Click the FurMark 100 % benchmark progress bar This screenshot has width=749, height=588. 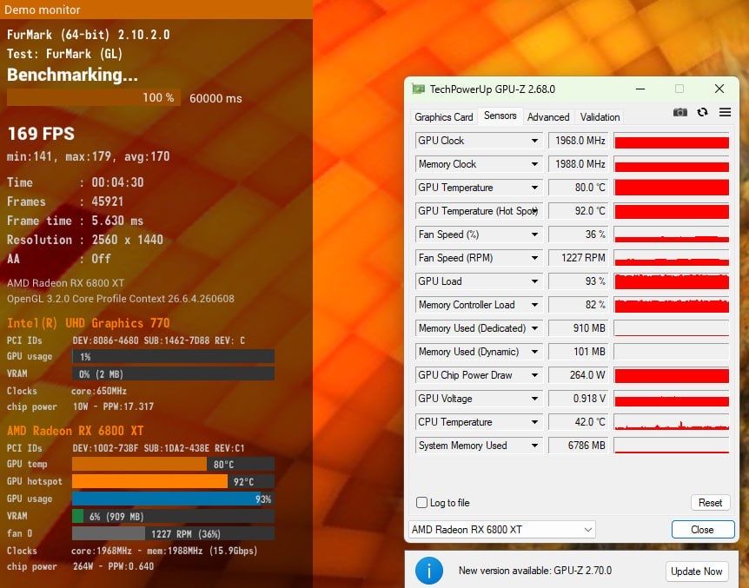94,97
